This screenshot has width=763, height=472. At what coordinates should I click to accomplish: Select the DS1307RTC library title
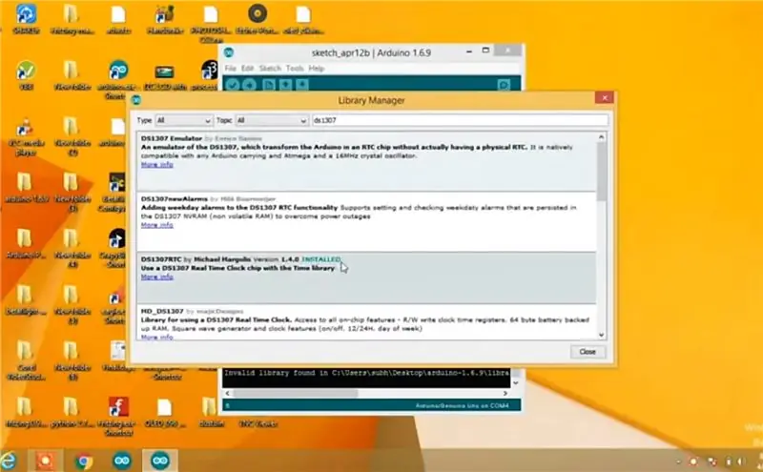pyautogui.click(x=161, y=259)
